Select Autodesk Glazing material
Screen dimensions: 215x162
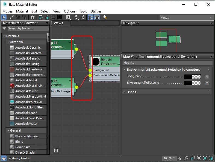[x=28, y=64]
